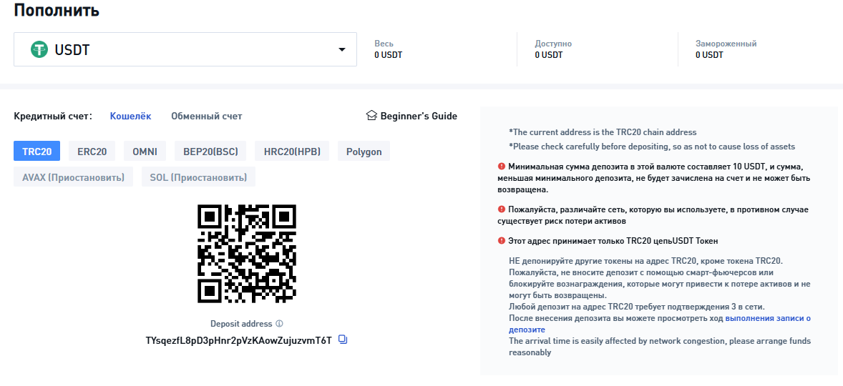Choose the Polygon network
The width and height of the screenshot is (843, 386).
click(364, 152)
